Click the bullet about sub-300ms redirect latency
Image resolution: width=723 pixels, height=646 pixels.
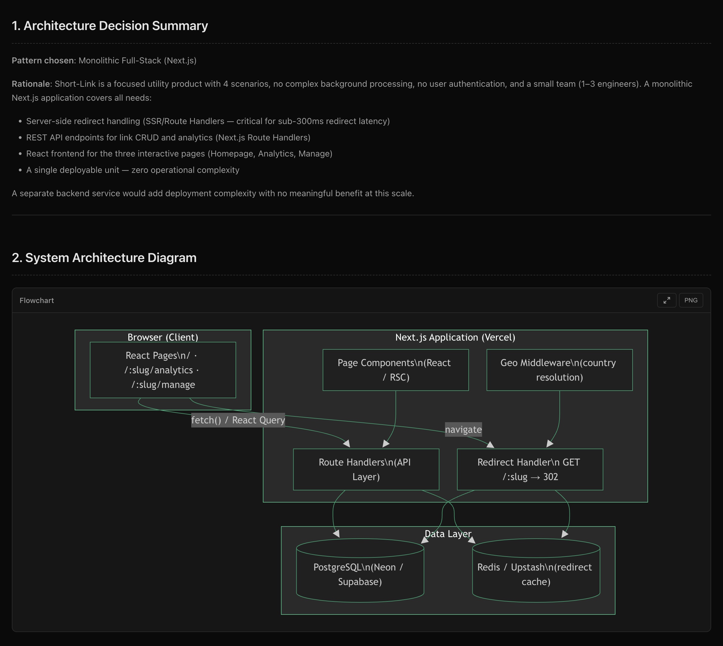tap(208, 121)
